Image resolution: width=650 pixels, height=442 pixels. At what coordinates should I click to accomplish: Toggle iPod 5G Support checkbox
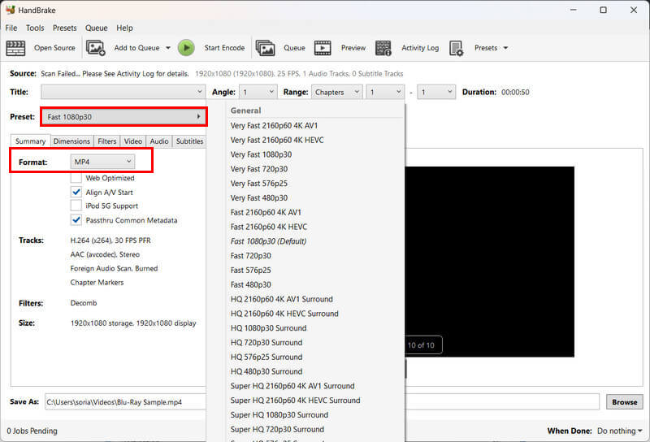(x=76, y=206)
